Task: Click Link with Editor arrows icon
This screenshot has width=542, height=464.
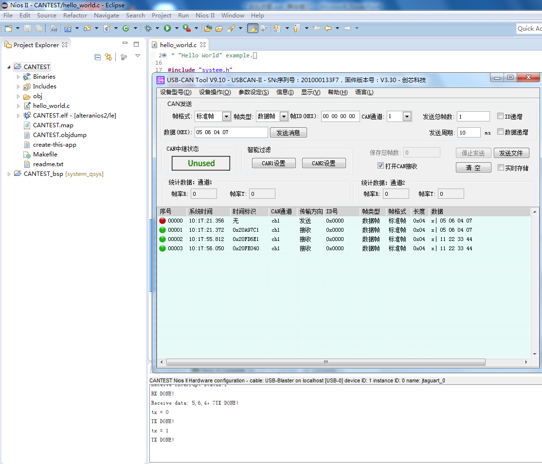Action: click(108, 57)
